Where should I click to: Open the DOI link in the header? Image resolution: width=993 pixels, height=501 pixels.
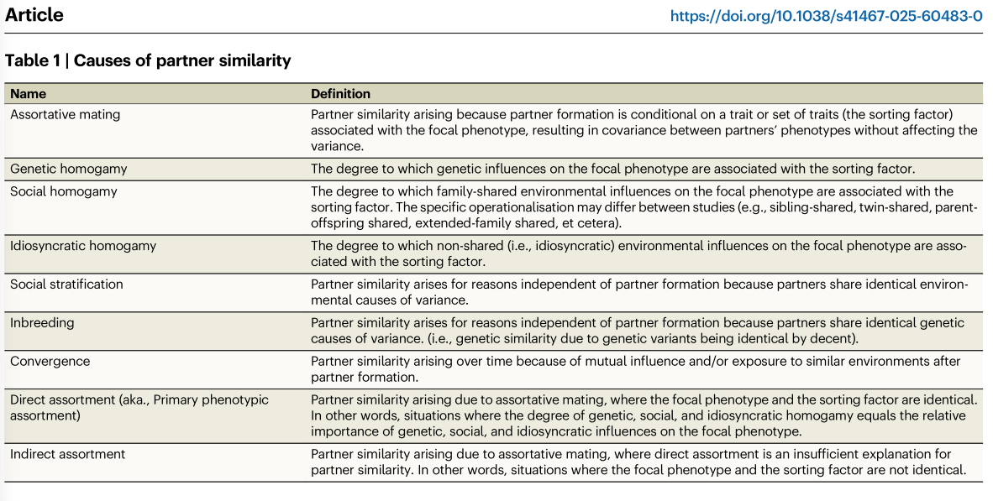click(826, 16)
